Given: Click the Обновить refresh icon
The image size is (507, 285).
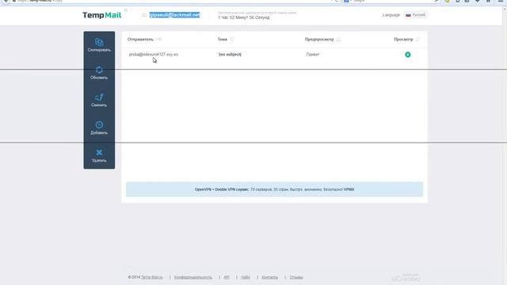Looking at the screenshot, I should click(99, 70).
